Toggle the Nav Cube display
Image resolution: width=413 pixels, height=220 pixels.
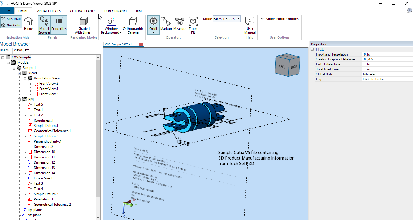click(x=11, y=25)
